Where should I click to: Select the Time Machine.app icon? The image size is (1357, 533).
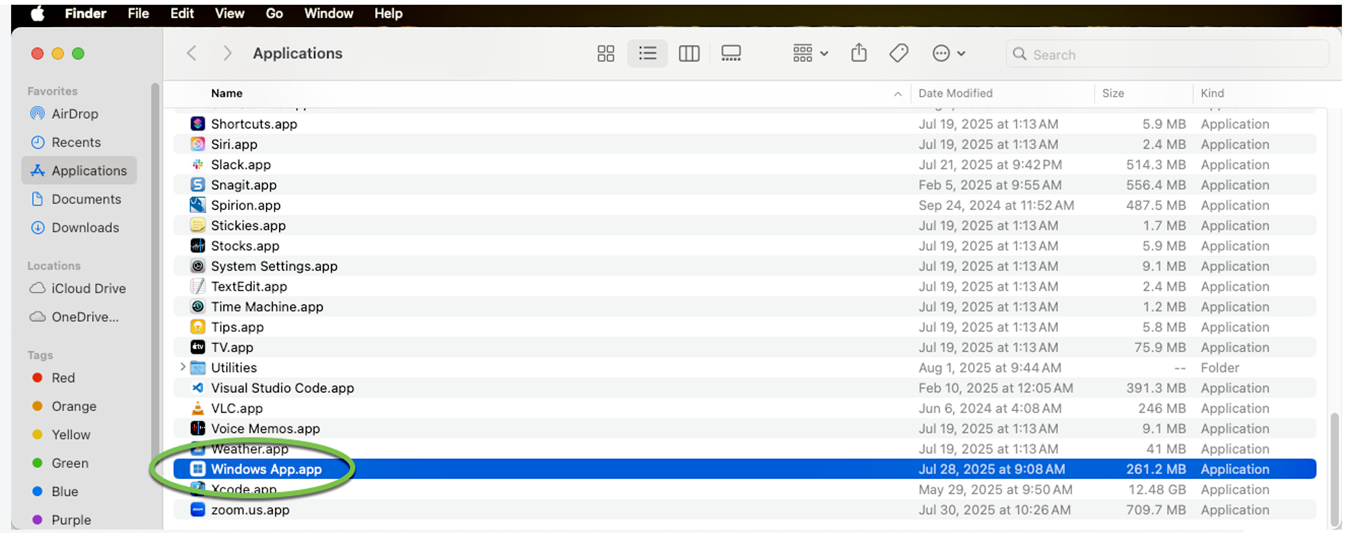(198, 307)
